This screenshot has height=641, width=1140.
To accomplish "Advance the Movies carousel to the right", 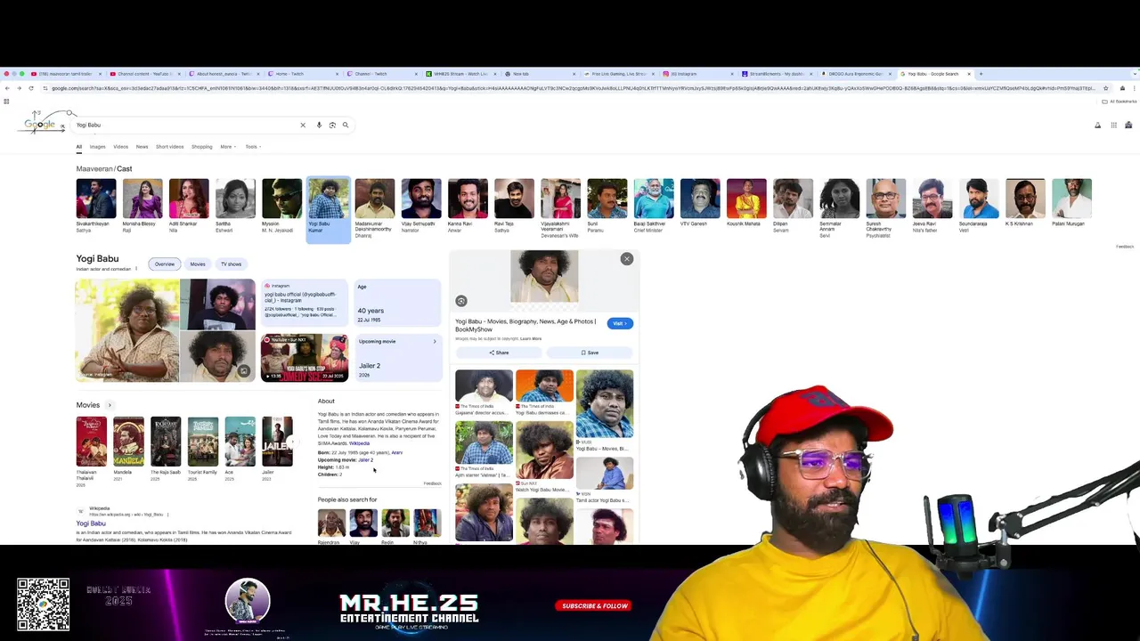I will [x=292, y=442].
